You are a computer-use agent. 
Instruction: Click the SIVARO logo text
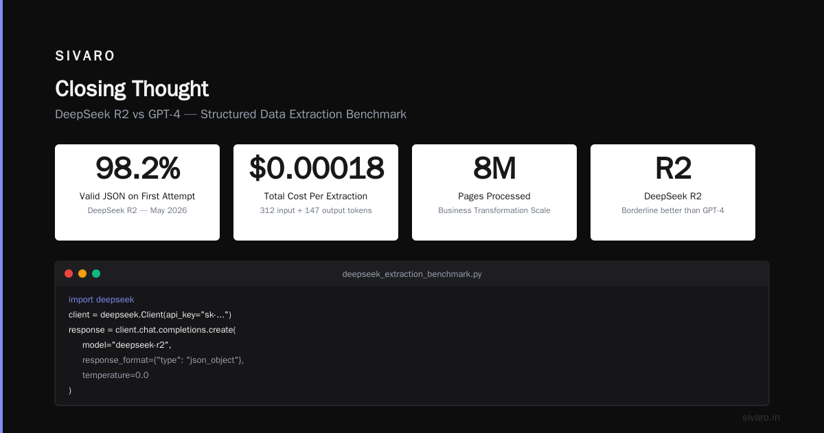tap(85, 56)
